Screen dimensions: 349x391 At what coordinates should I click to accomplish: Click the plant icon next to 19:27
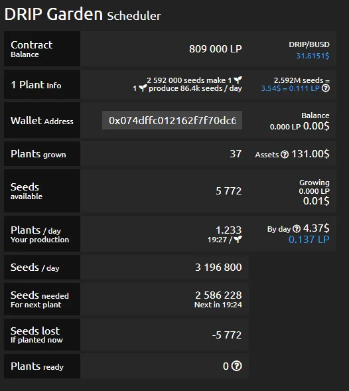(x=238, y=240)
